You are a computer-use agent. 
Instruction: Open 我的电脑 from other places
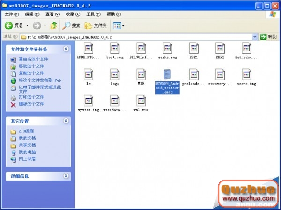pos(27,152)
